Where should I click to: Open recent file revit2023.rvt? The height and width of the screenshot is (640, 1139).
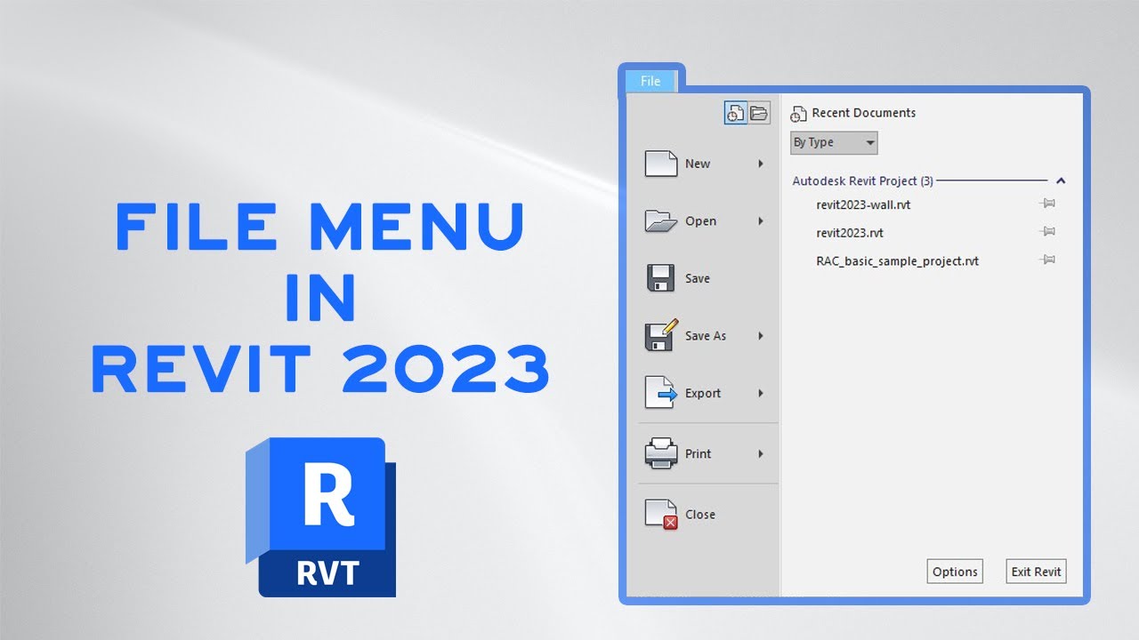[850, 233]
